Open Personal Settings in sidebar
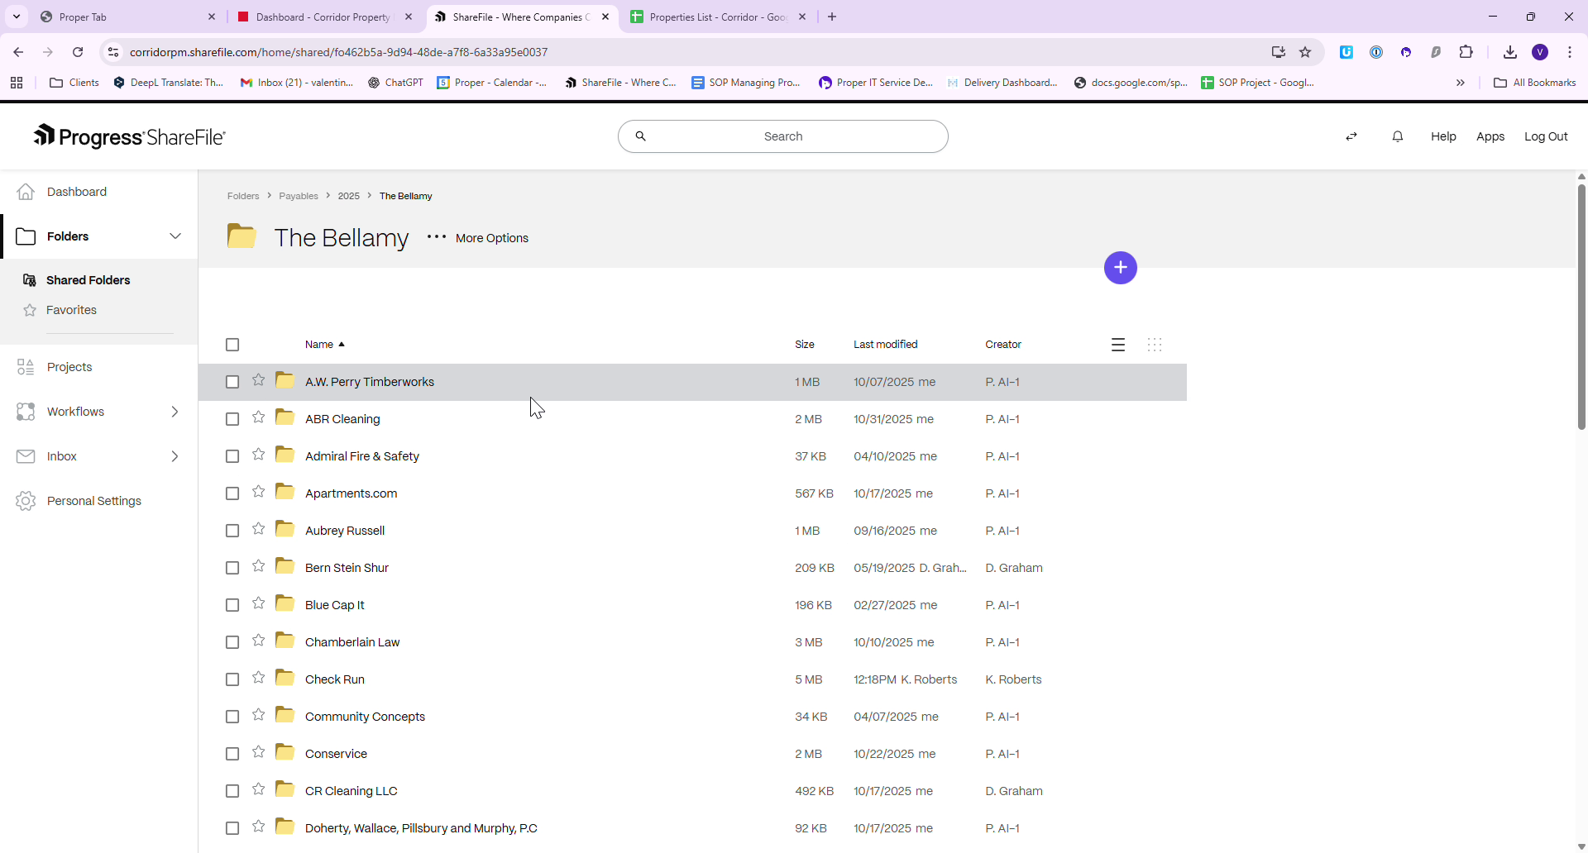Viewport: 1588px width, 853px height. [x=93, y=501]
